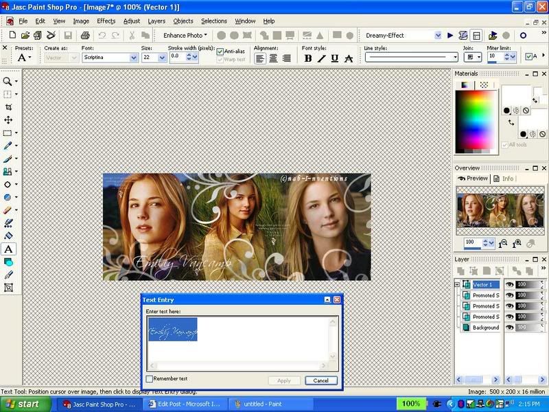
Task: Select the Text tool in tool palette
Action: 8,249
